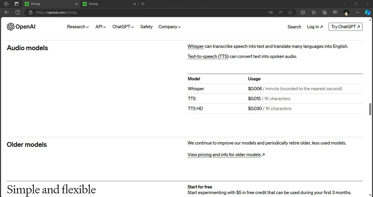The image size is (373, 197).
Task: Open the Browser essentials heart icon
Action: point(335,12)
